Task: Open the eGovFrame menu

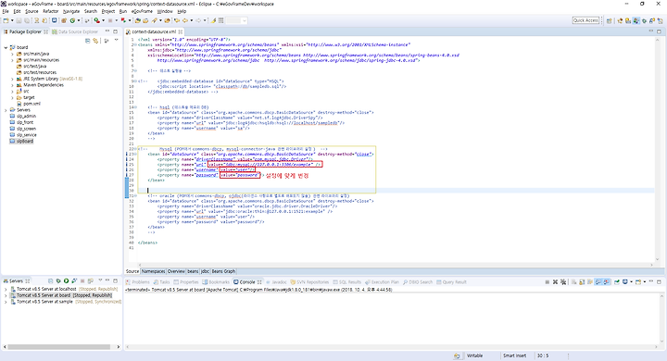Action: pos(142,11)
